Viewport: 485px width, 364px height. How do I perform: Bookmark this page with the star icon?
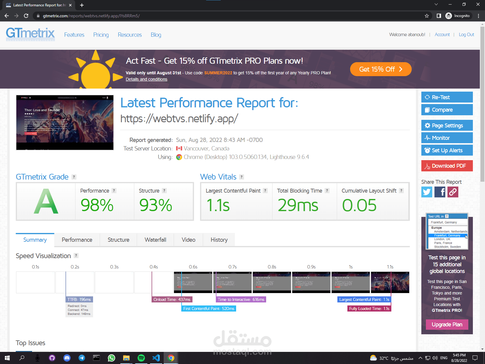click(x=427, y=16)
